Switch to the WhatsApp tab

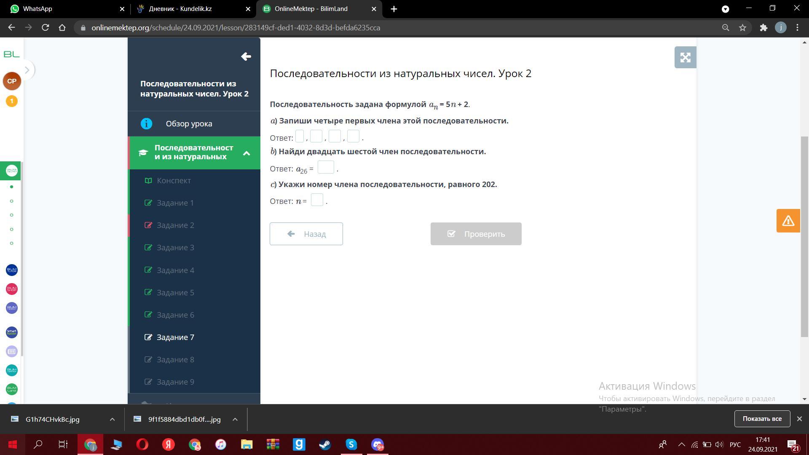click(x=38, y=9)
